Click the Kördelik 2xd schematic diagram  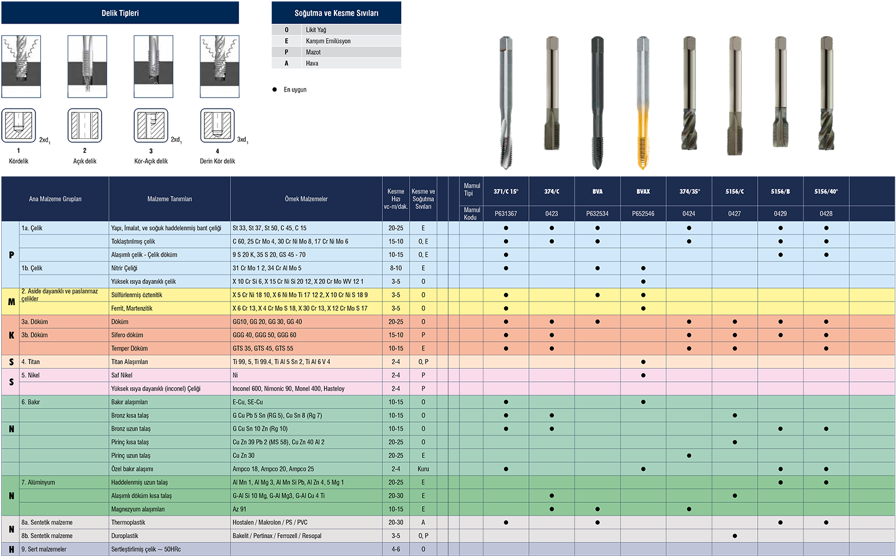click(19, 125)
